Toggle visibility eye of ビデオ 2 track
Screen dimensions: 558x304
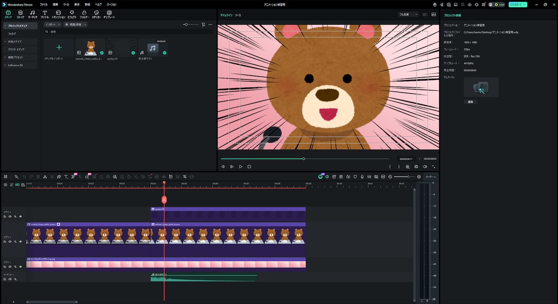pyautogui.click(x=20, y=242)
